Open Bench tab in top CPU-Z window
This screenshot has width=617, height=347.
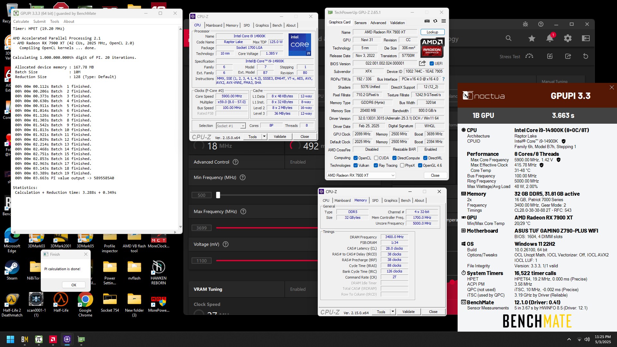[277, 25]
